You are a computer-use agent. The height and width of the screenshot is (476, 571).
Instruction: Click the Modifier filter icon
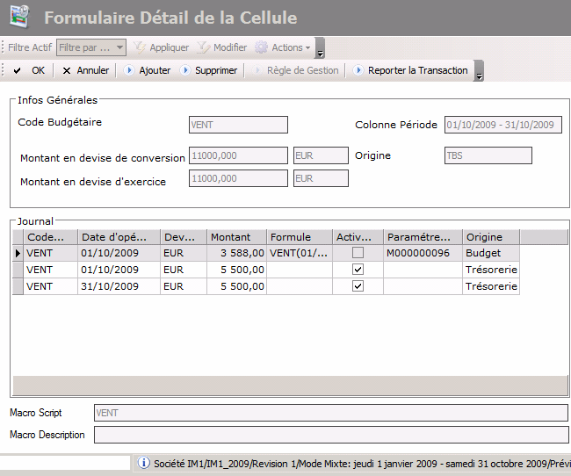click(x=204, y=47)
